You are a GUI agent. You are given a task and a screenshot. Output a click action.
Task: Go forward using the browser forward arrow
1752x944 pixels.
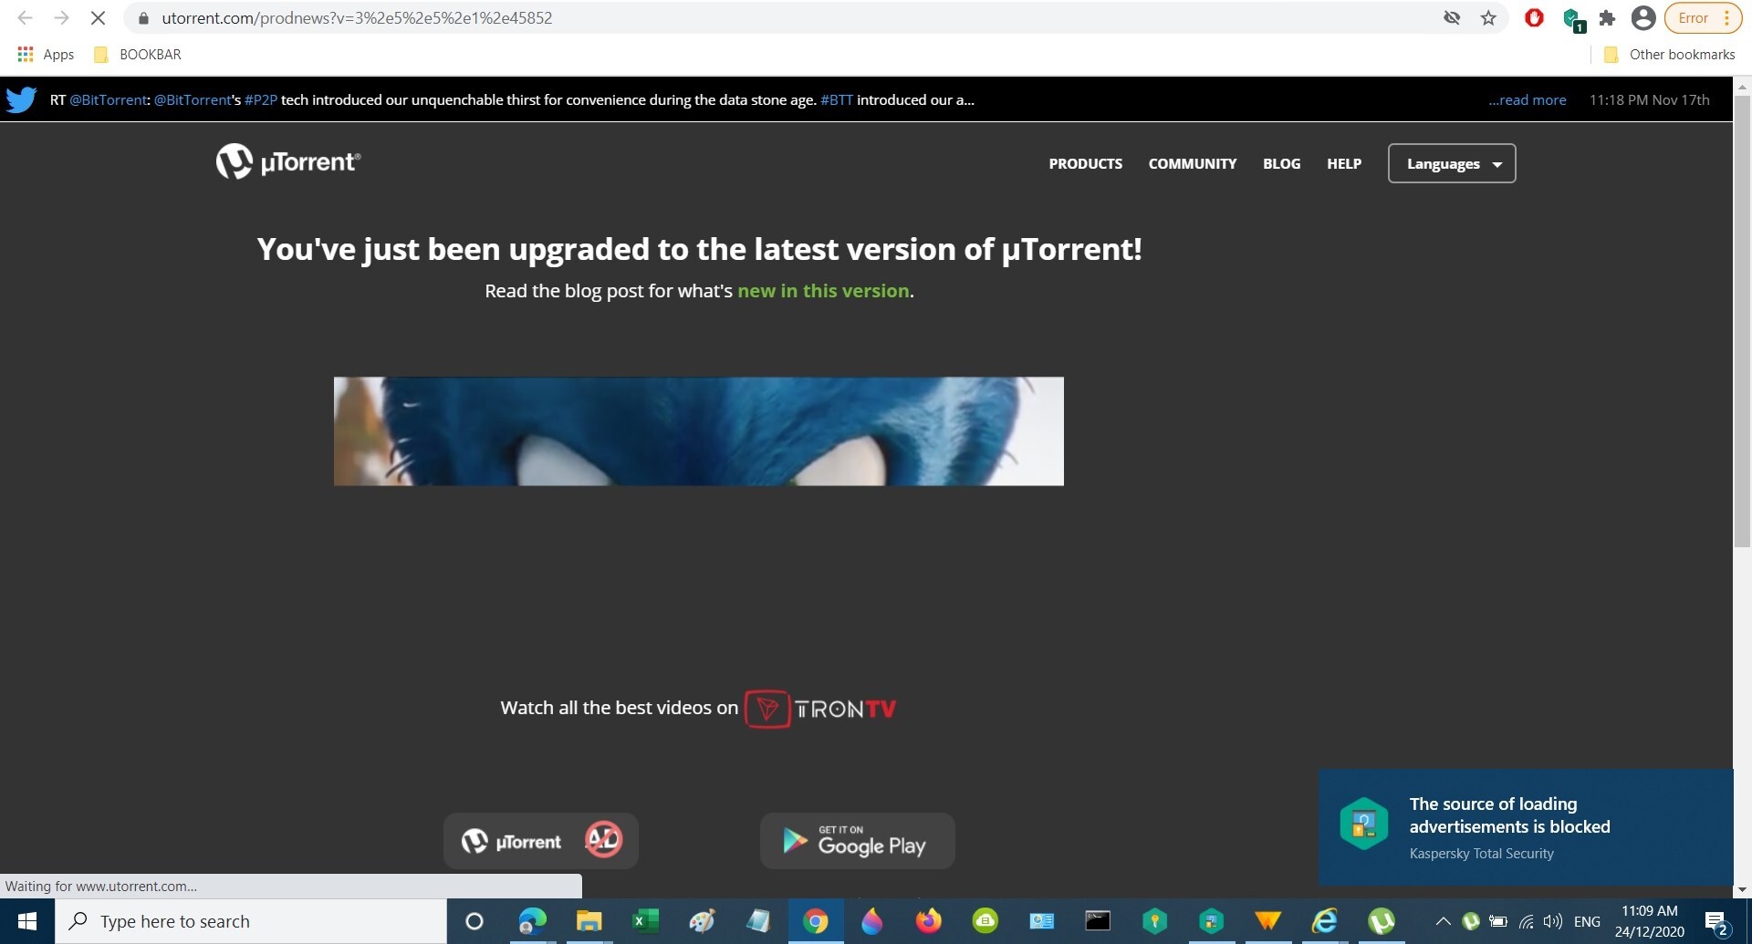pos(61,17)
